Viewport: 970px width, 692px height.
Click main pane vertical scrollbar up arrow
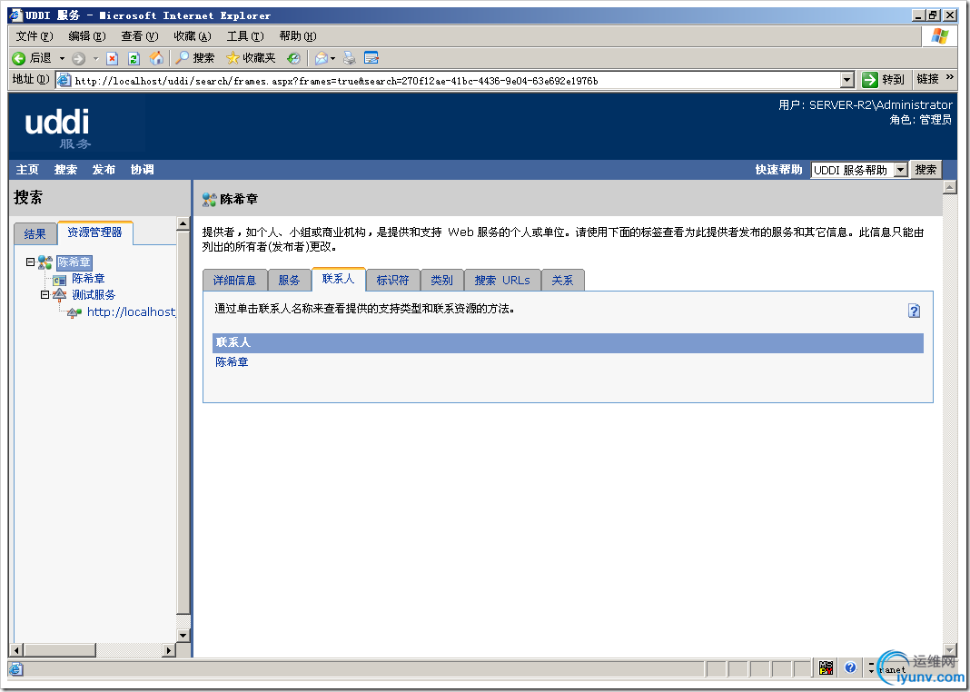tap(950, 187)
